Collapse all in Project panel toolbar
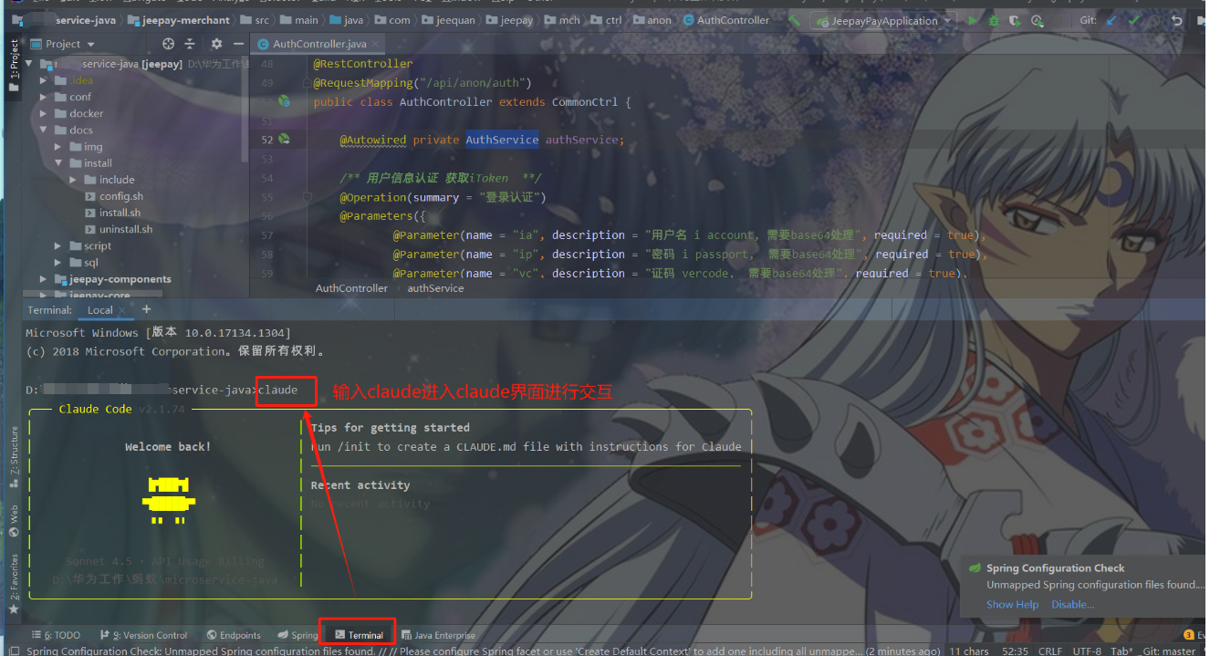Screen dimensions: 1210x656 190,44
